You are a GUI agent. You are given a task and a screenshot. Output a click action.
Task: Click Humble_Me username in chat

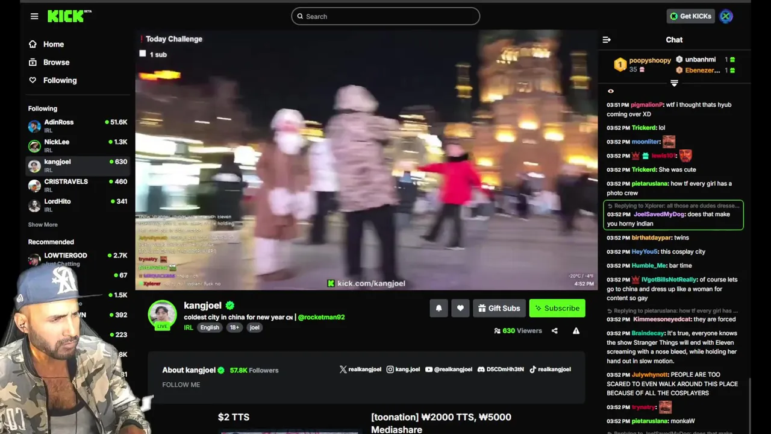tap(649, 265)
